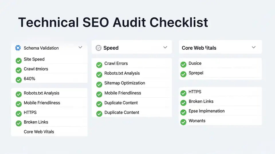The image size is (275, 154).
Task: Click the Broken Links entry in right column
Action: pos(201,102)
